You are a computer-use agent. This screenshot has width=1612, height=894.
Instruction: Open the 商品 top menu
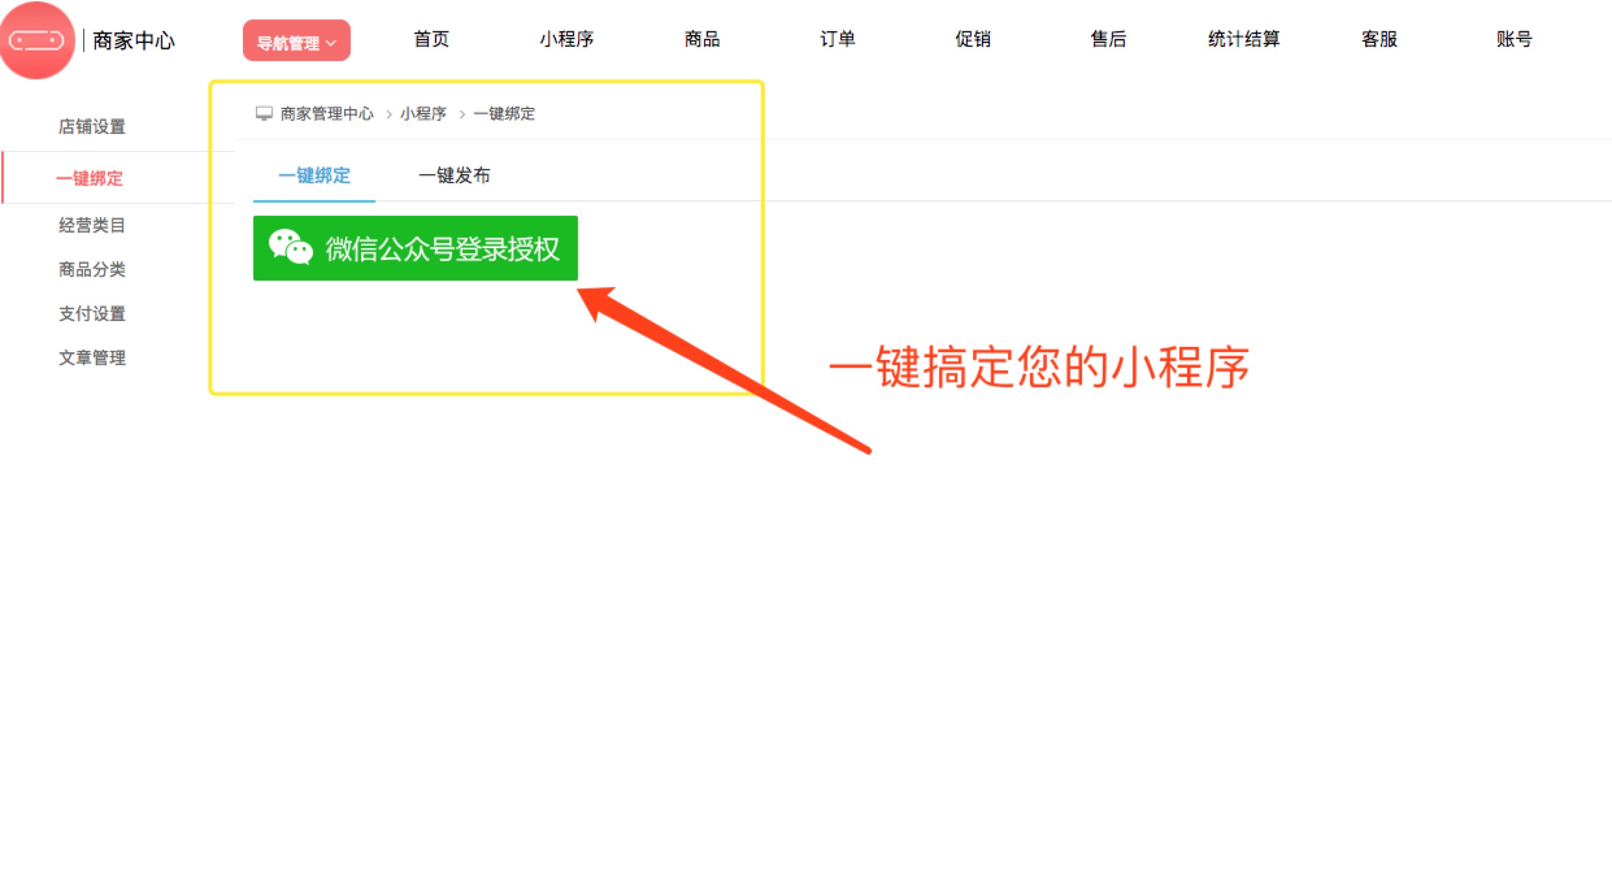702,40
